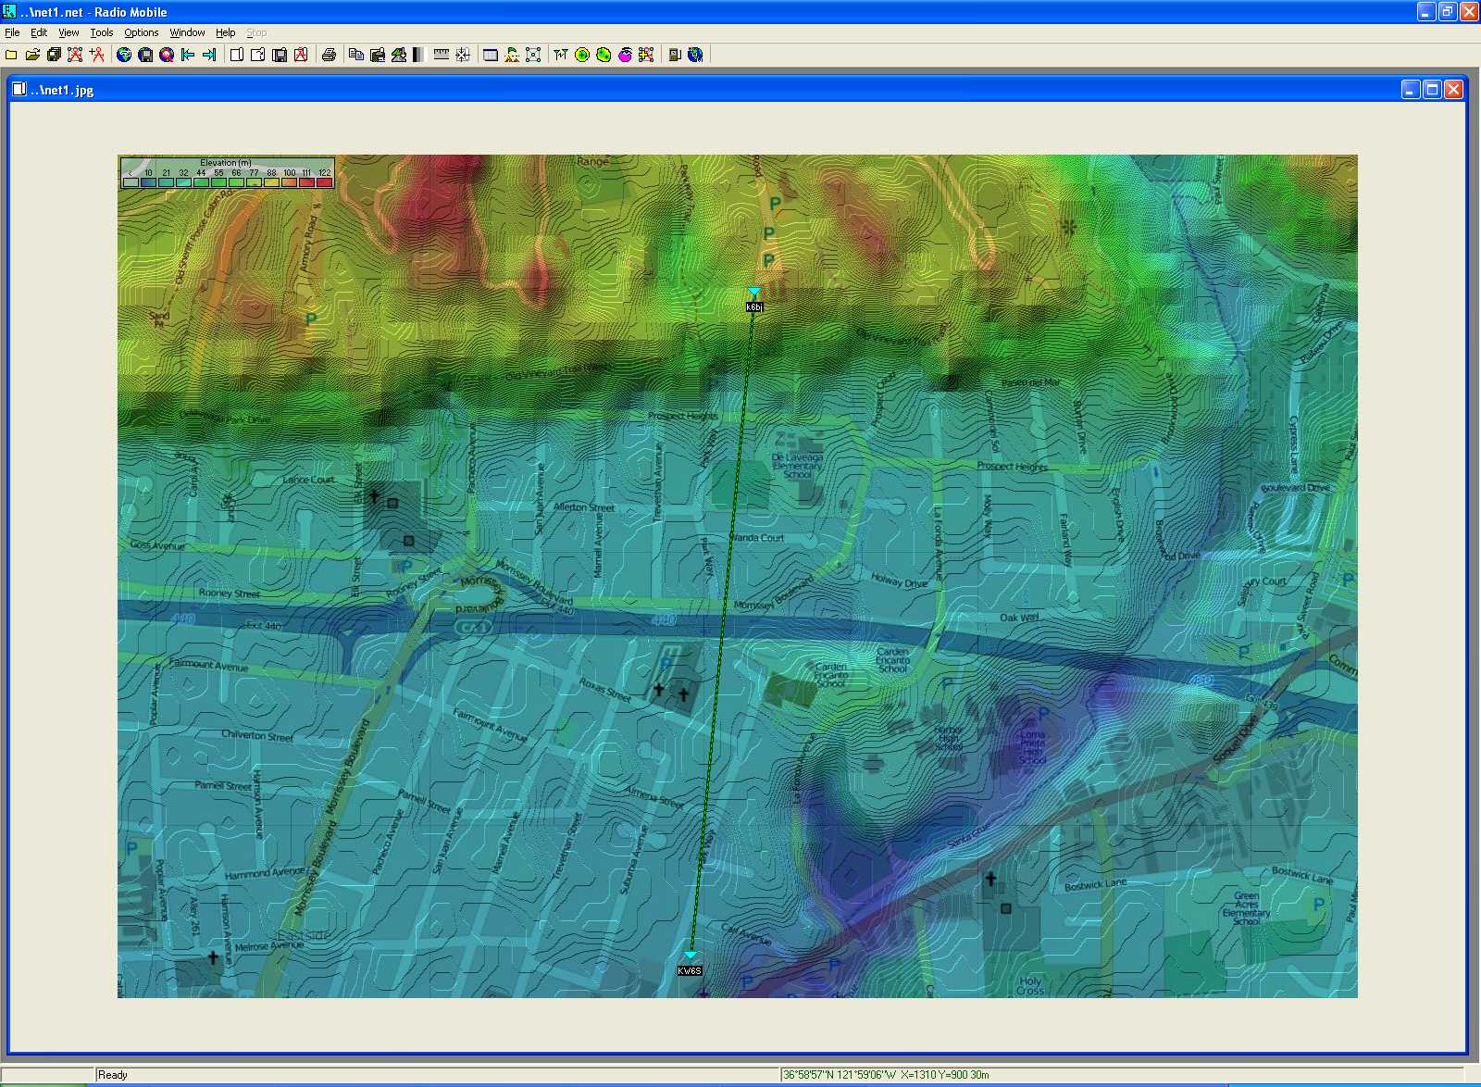Click the New networks folder icon
Image resolution: width=1481 pixels, height=1087 pixels.
[x=11, y=55]
